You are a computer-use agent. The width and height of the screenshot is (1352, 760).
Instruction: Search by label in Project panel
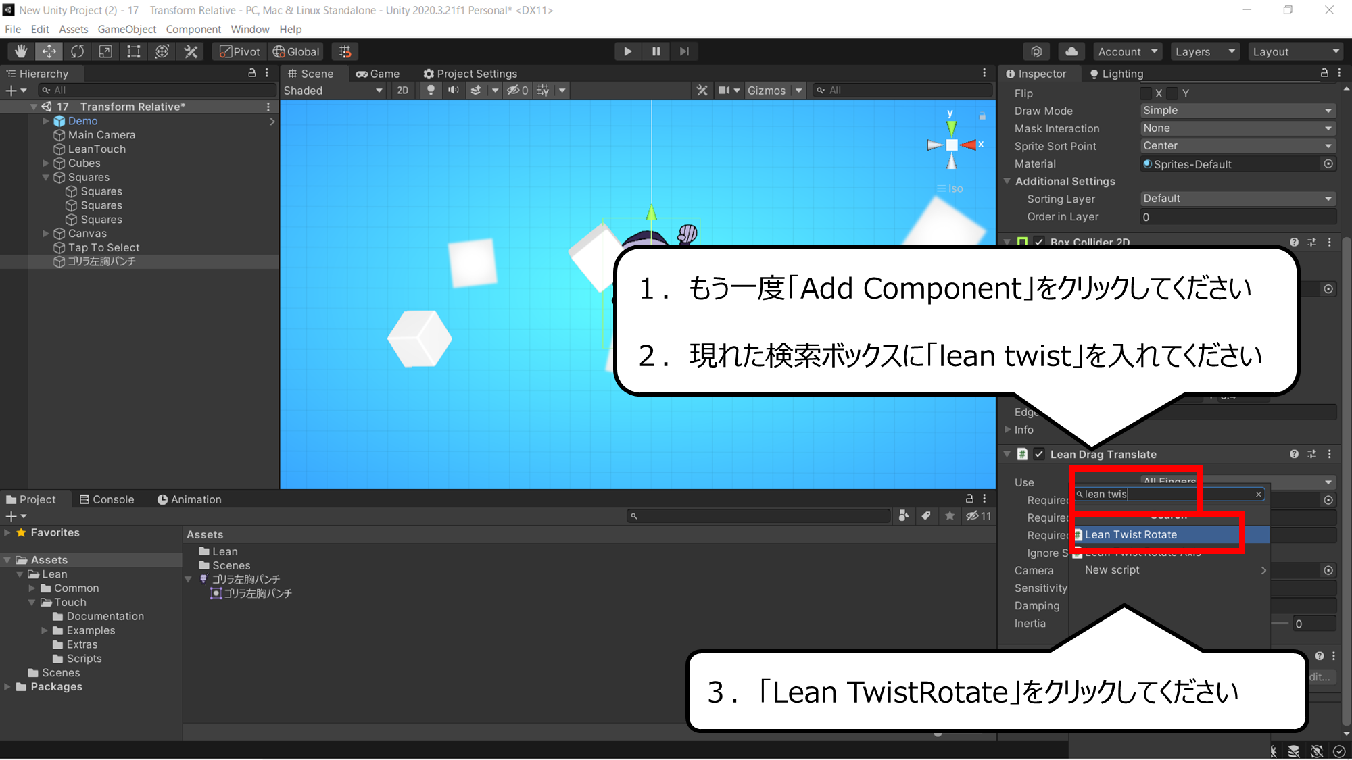pos(926,516)
